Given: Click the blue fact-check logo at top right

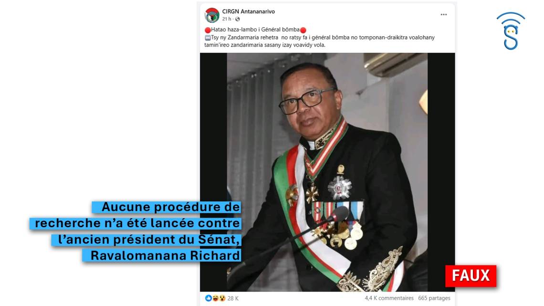Looking at the screenshot, I should point(511,31).
